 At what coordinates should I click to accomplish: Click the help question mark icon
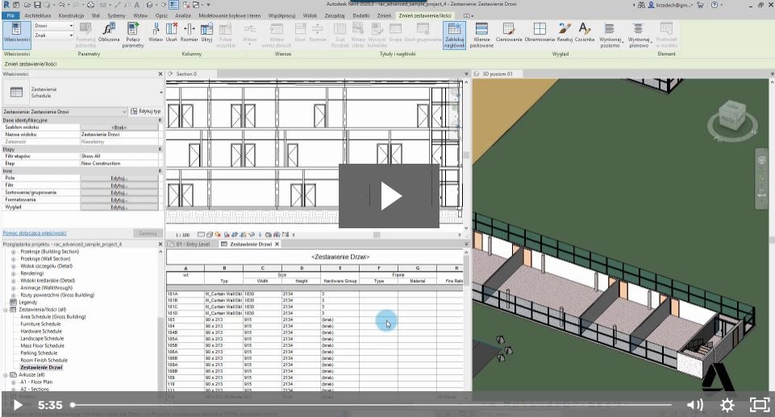[x=715, y=5]
